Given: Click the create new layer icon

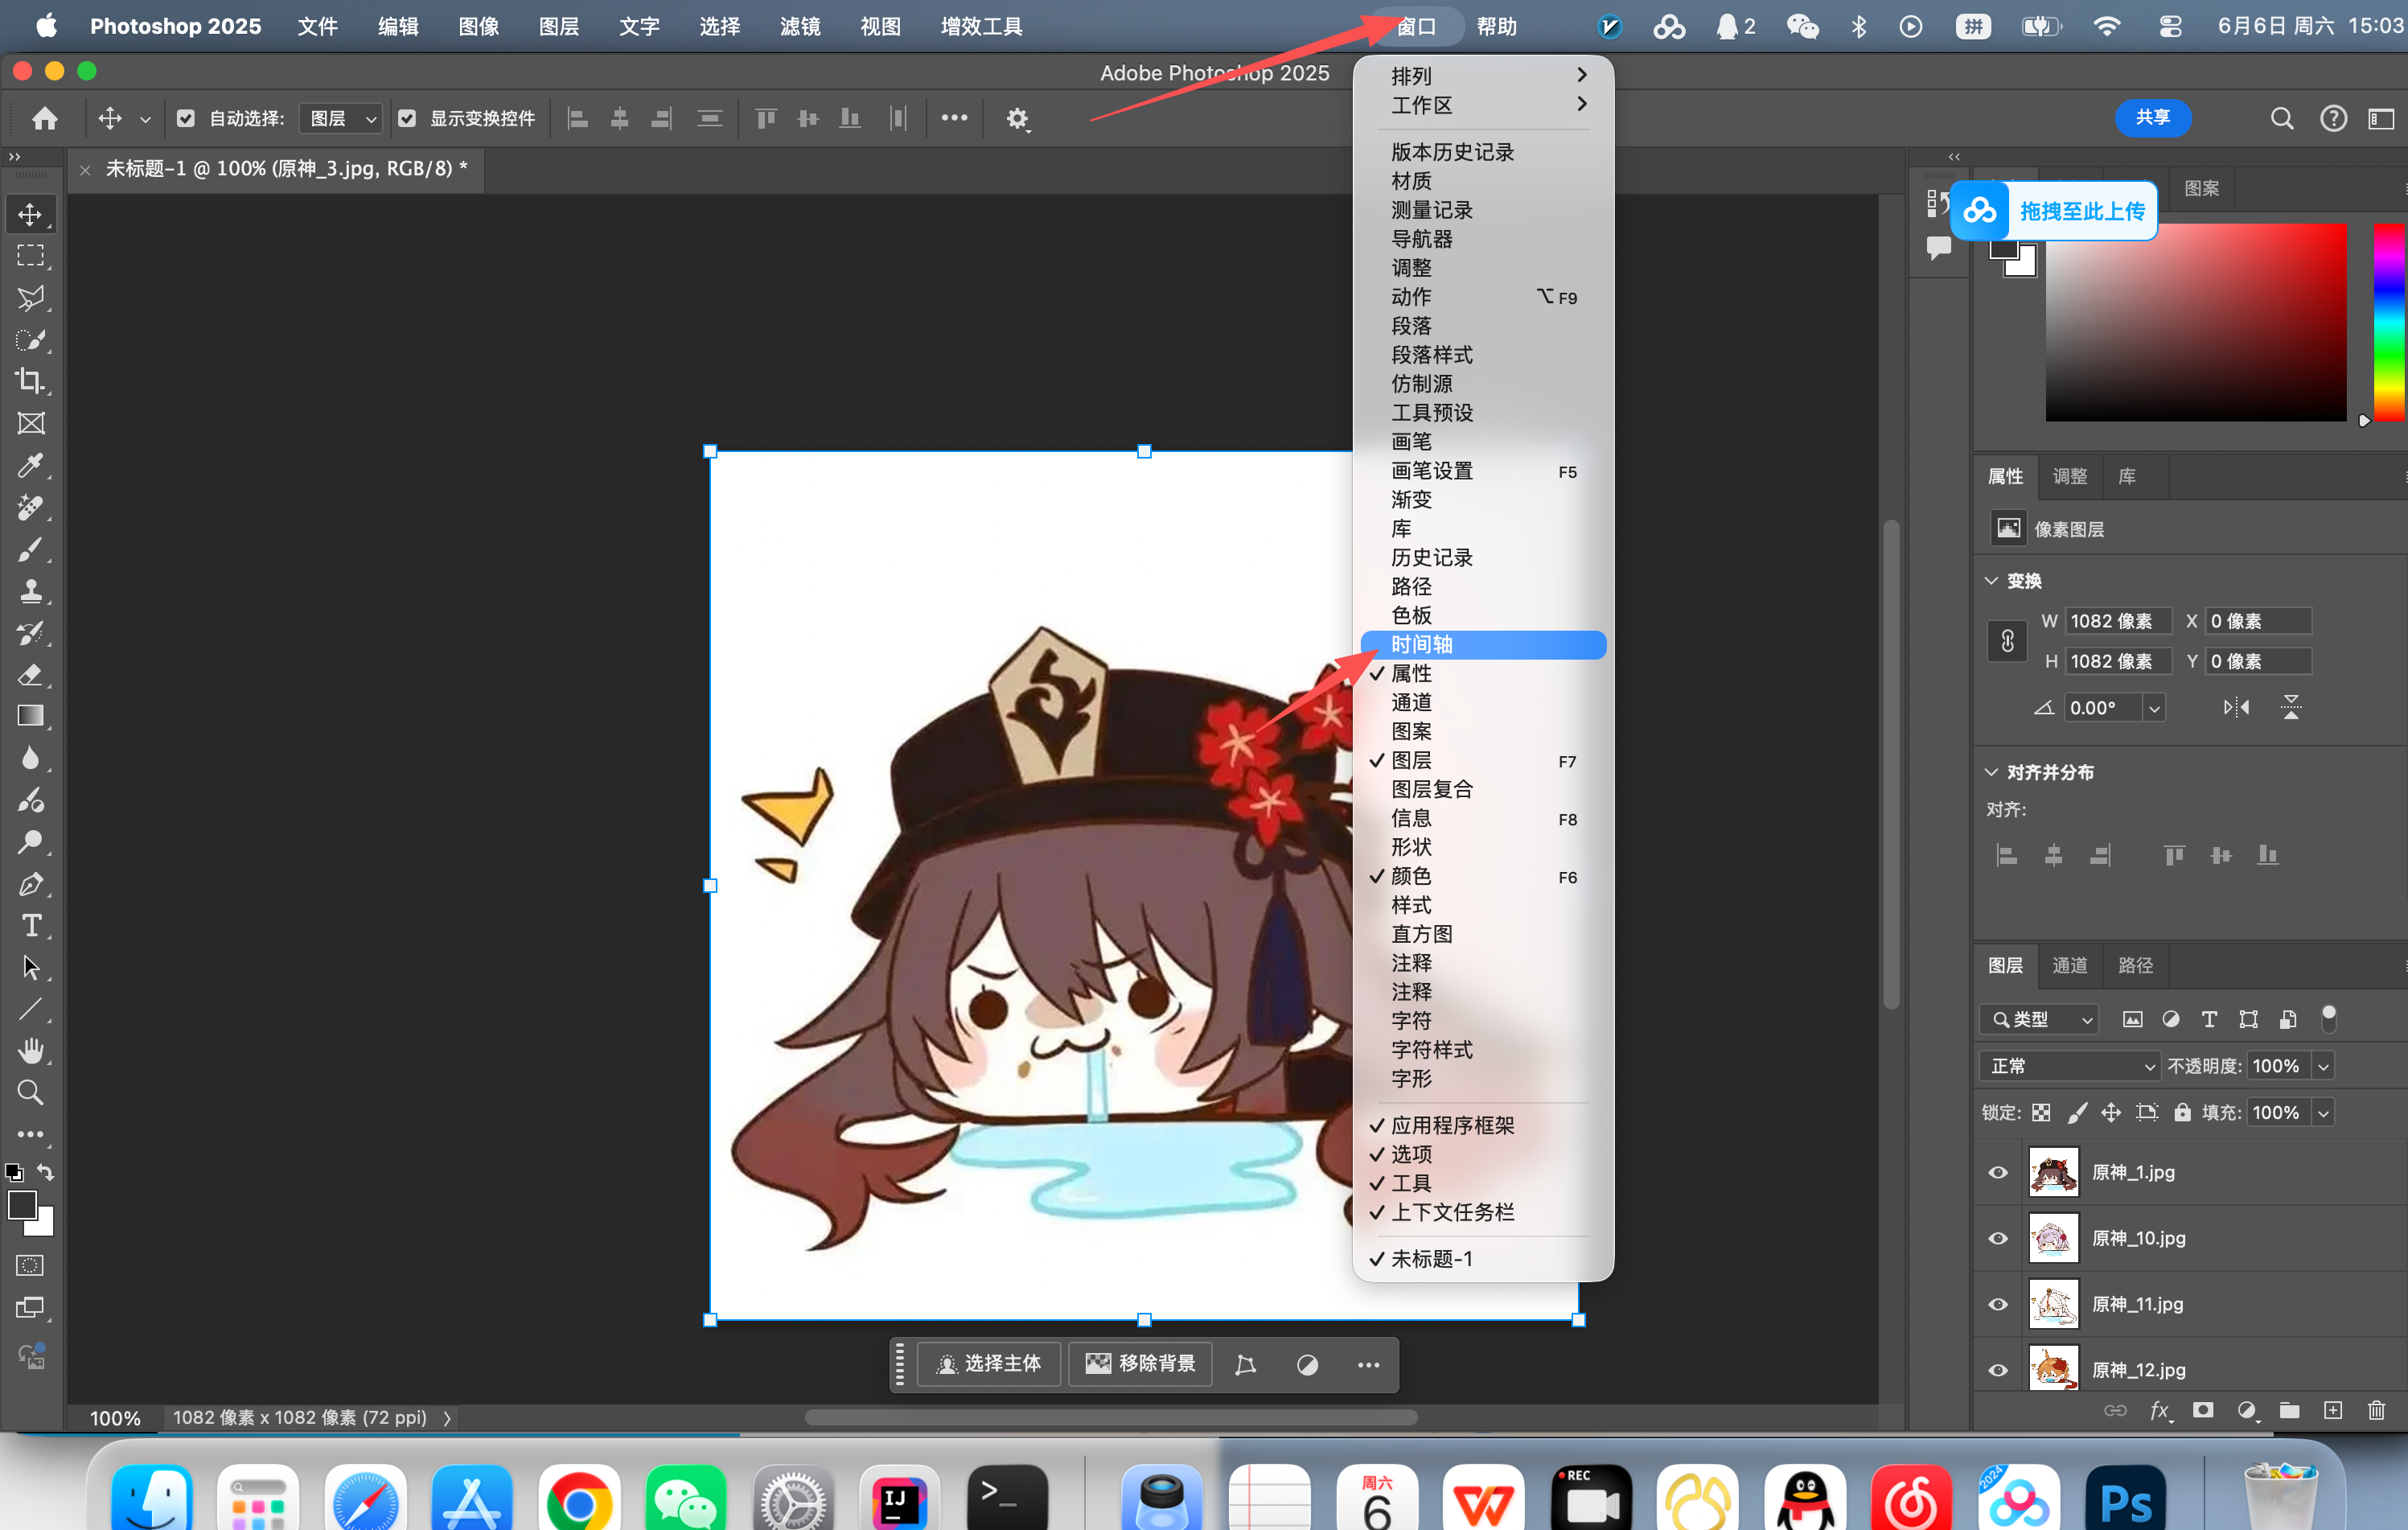Looking at the screenshot, I should point(2332,1410).
